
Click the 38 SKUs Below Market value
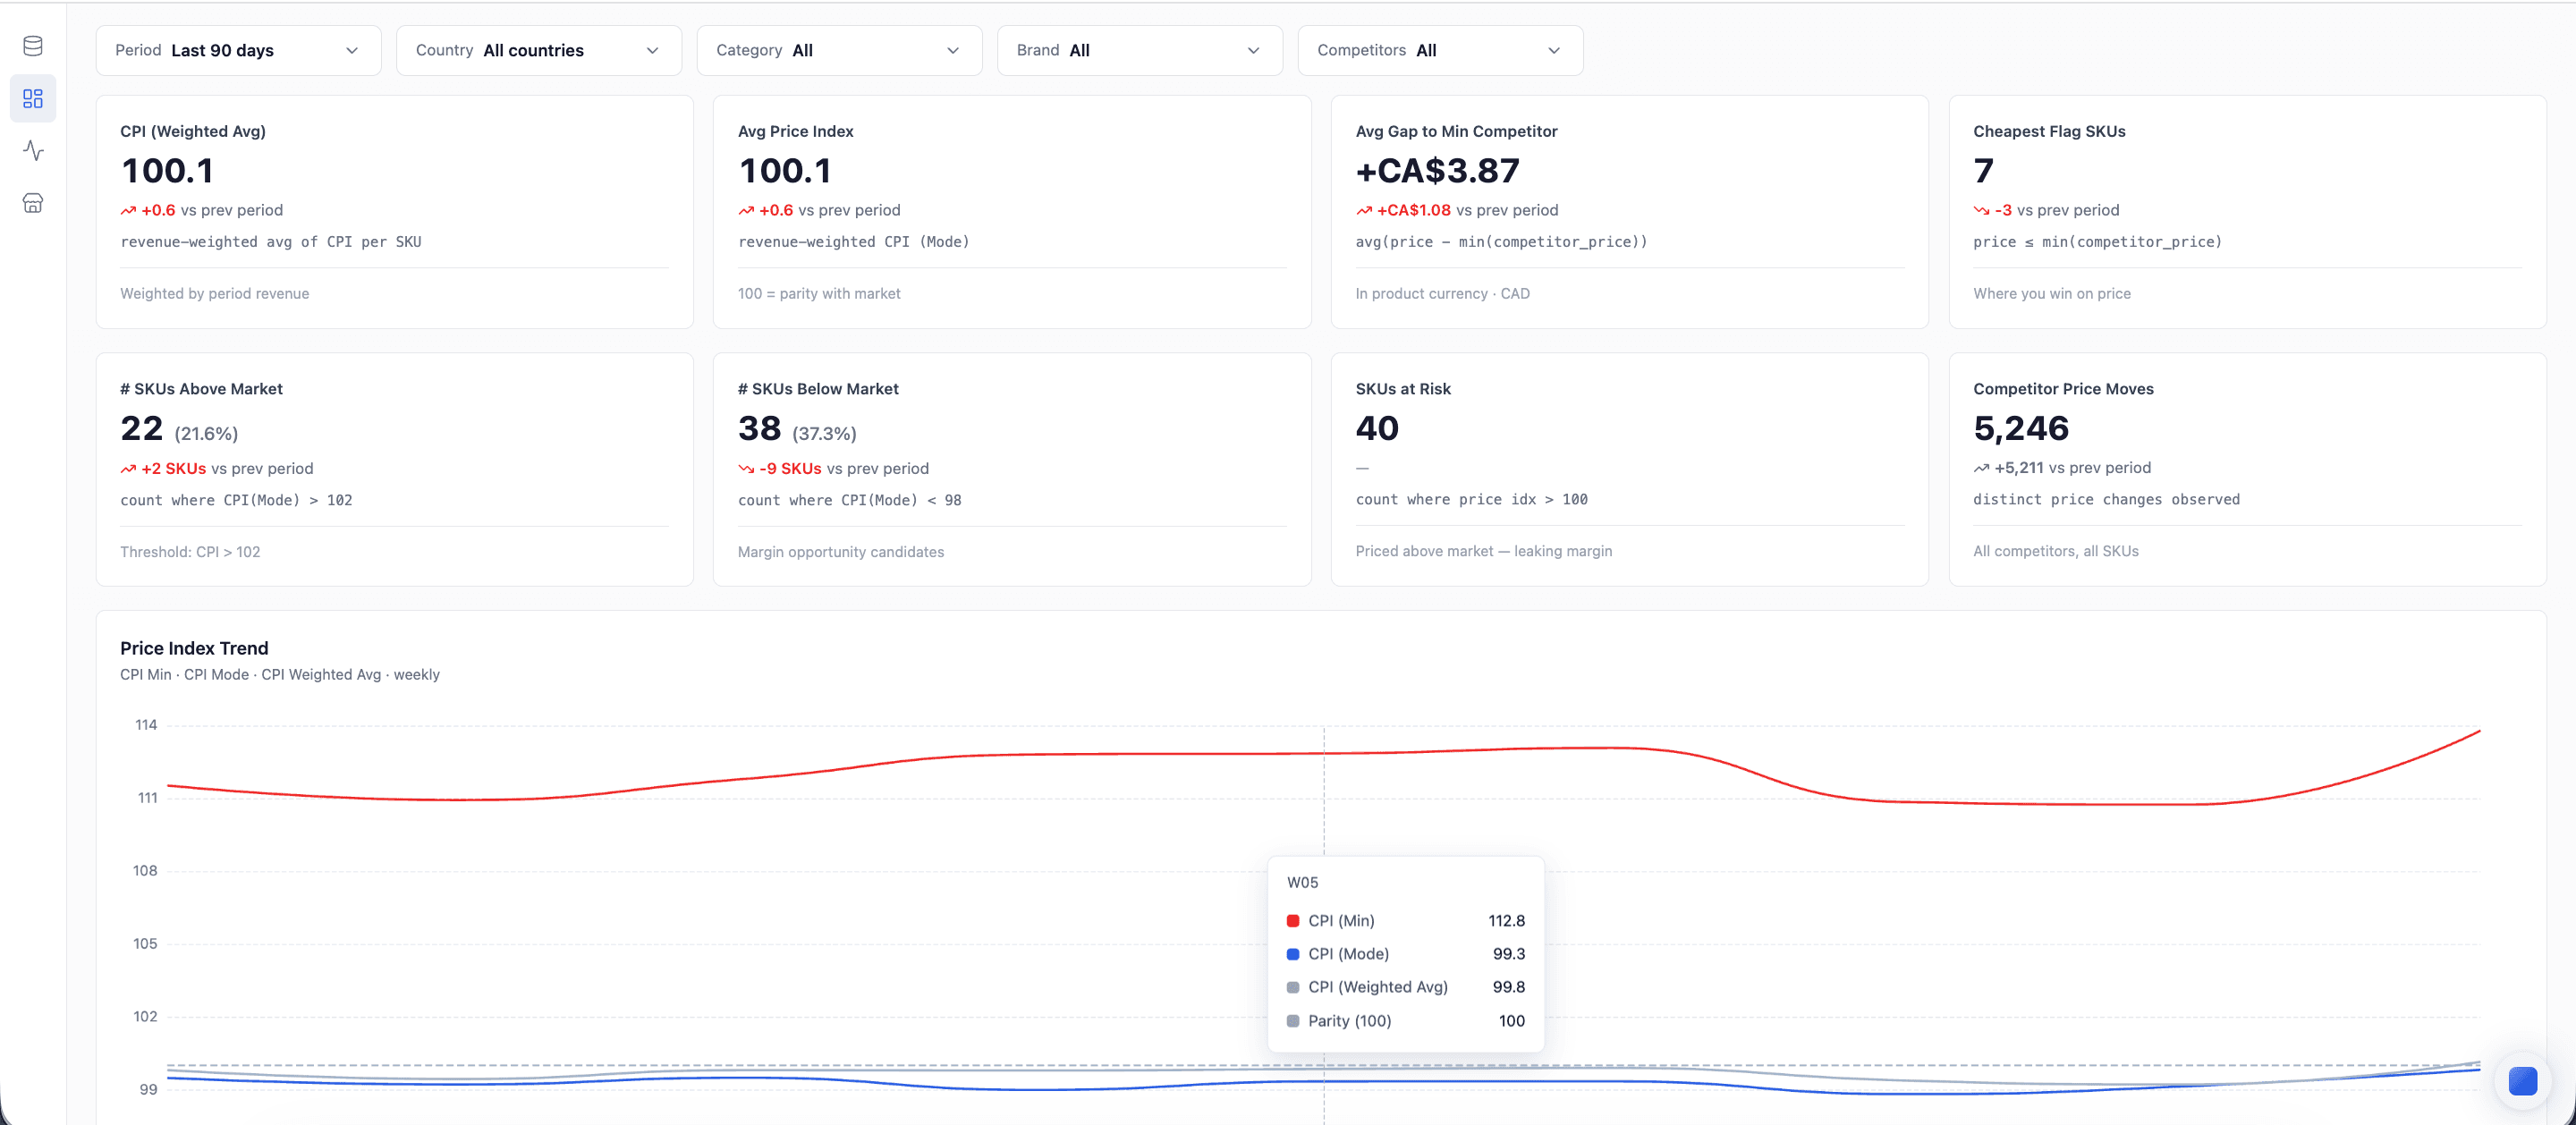[x=759, y=428]
